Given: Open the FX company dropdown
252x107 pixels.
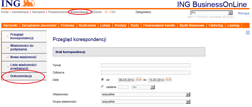Looking at the screenshot, I should (212, 13).
